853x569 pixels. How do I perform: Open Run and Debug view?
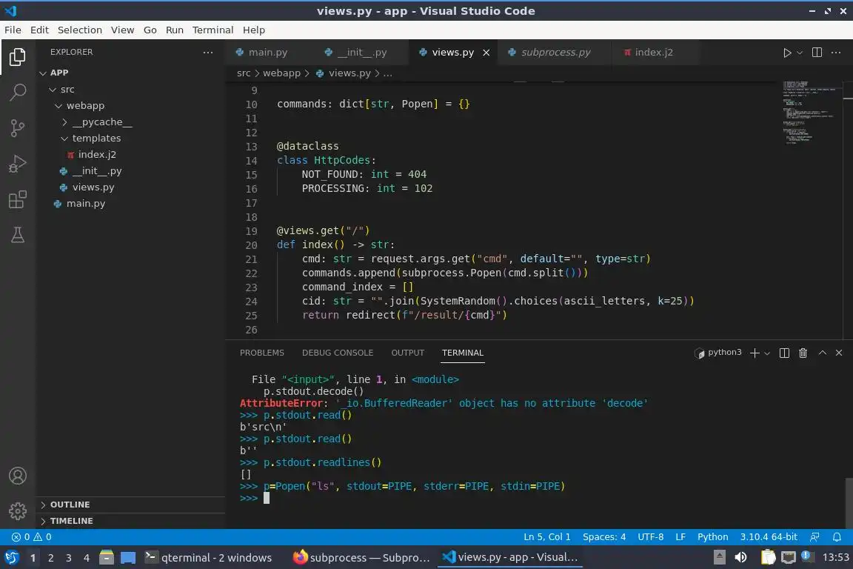[x=18, y=163]
